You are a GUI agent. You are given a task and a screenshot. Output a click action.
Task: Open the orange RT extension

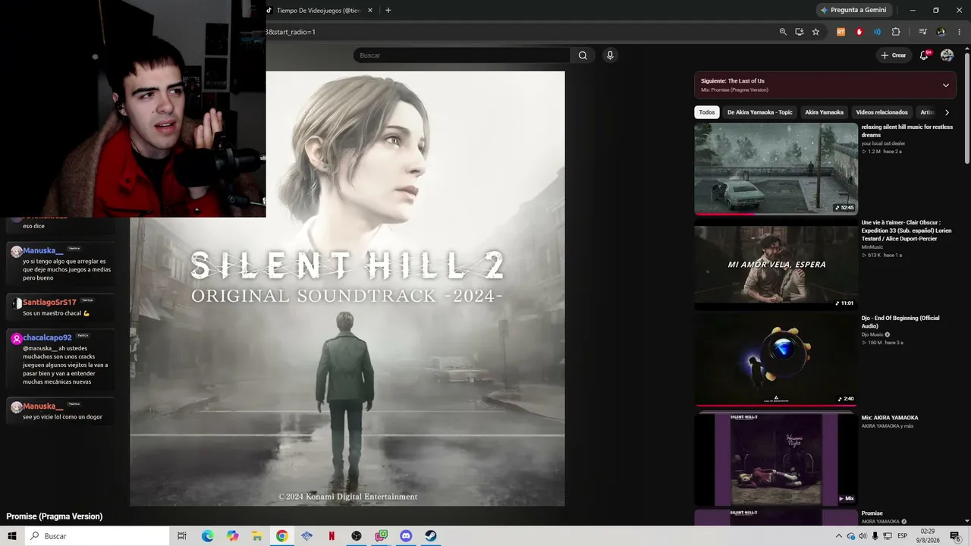pos(841,32)
